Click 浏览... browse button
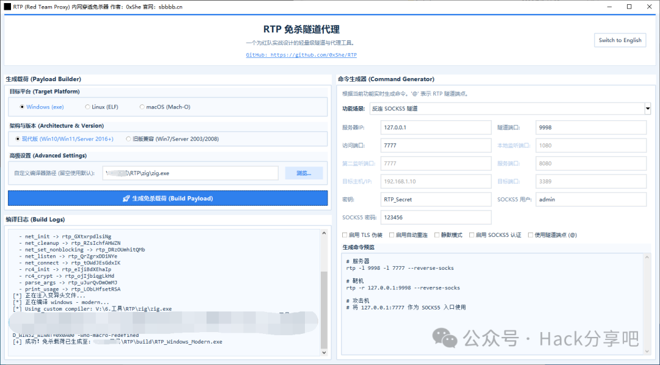This screenshot has width=660, height=365. (x=304, y=173)
